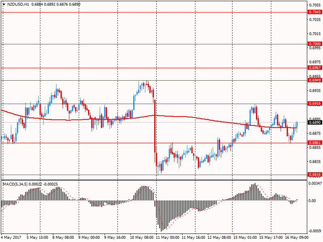Viewport: 323px width, 242px height.
Task: Click the 12 May 08:00 time label
Action: click(x=219, y=237)
